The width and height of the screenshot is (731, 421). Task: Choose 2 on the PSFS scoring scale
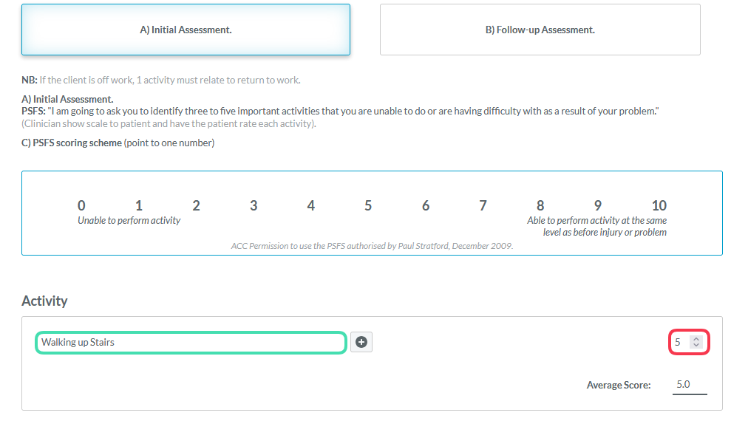[x=197, y=206]
